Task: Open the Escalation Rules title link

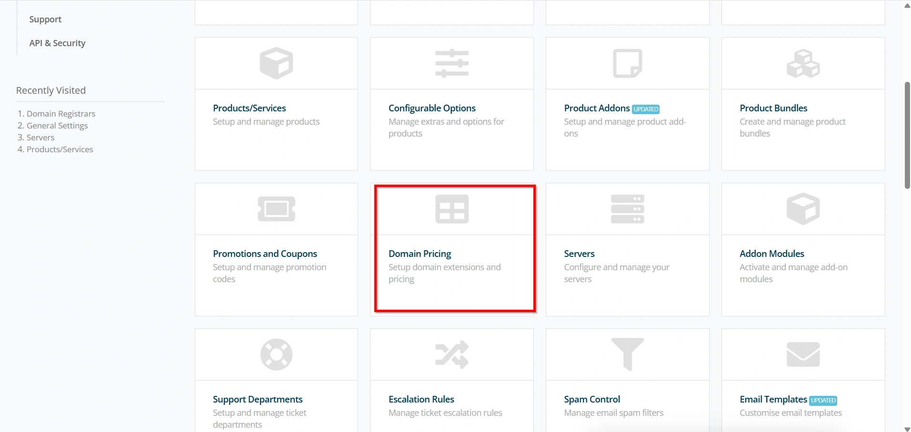Action: (421, 399)
